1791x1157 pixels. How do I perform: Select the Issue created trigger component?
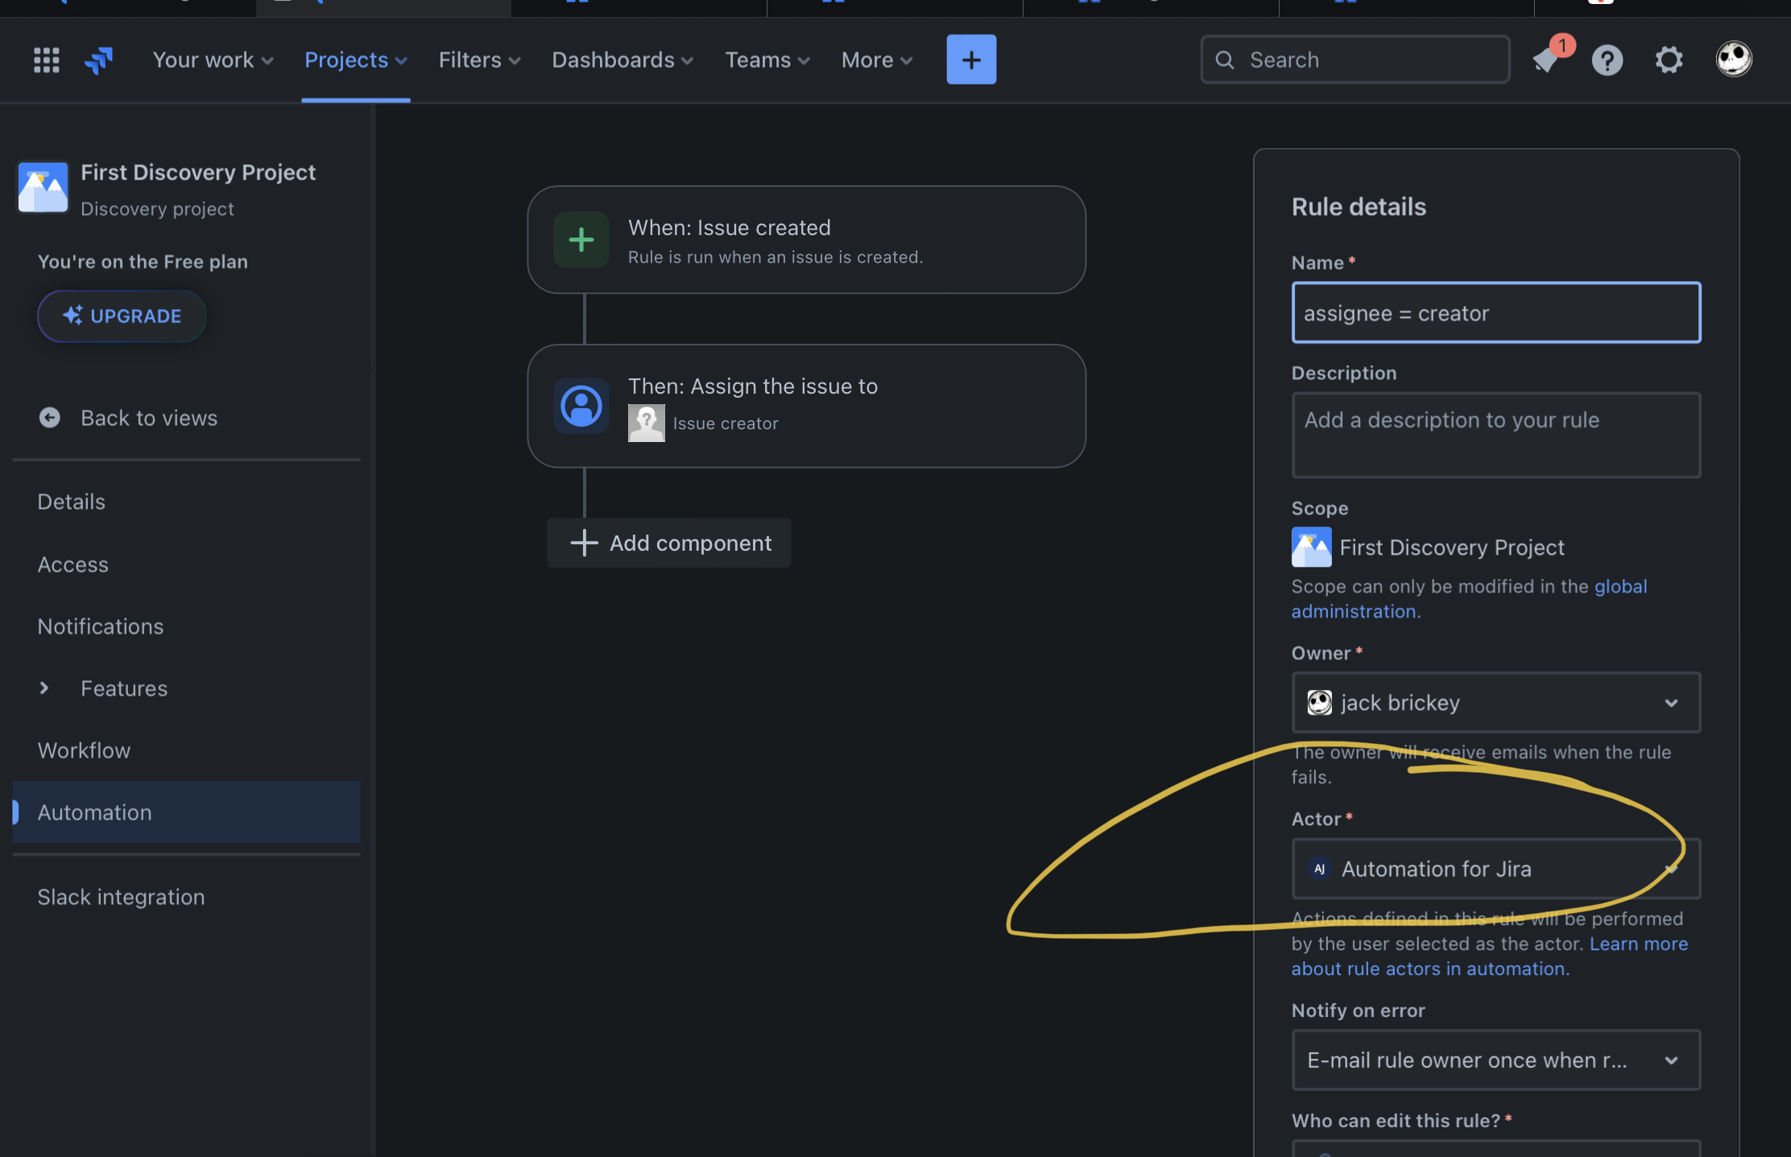[806, 240]
